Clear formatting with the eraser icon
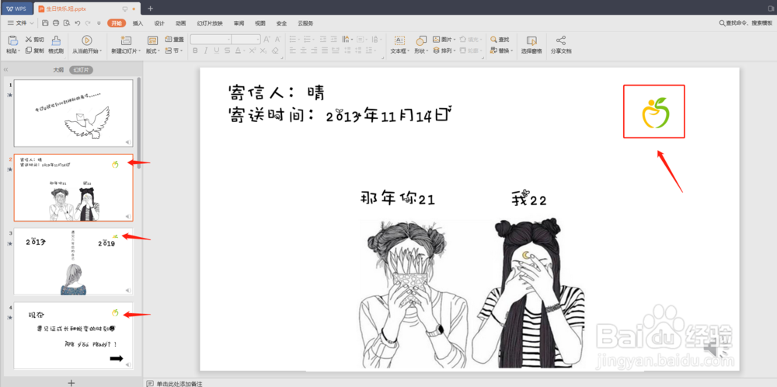Viewport: 777px width, 387px height. (x=276, y=51)
